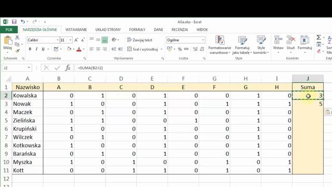Click the Top Align icon

pos(91,39)
